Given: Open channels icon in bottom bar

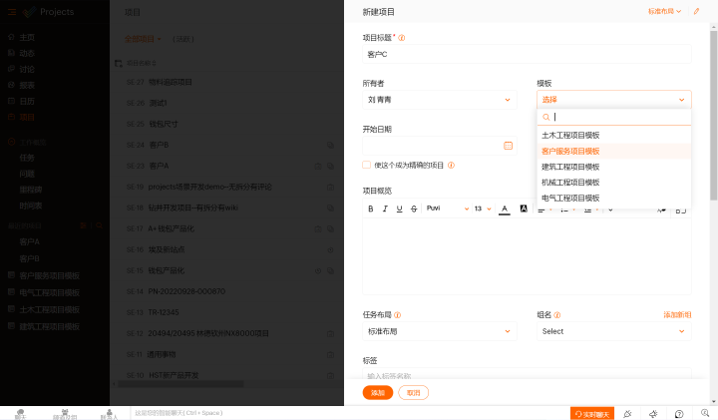Looking at the screenshot, I should coord(65,414).
